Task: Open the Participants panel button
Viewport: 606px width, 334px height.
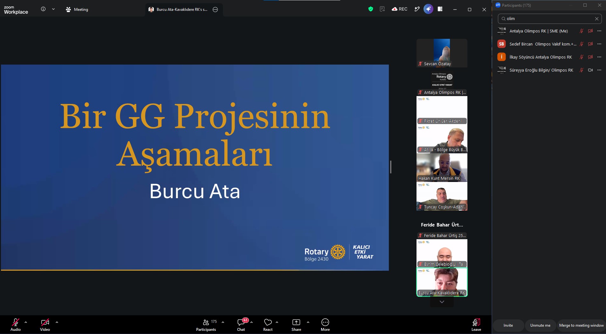Action: pos(206,324)
